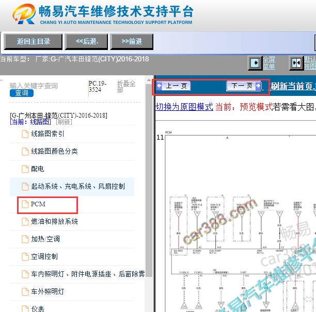
Task: Go to next page with 下一页
Action: pos(244,86)
